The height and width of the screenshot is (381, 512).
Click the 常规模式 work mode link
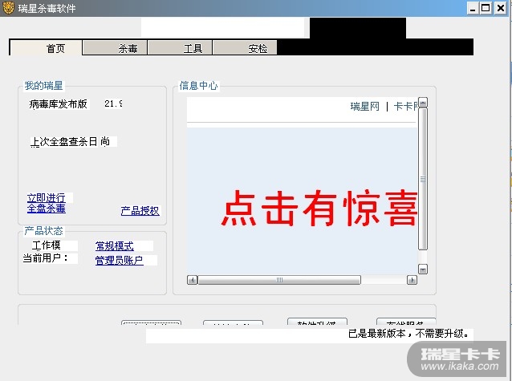pyautogui.click(x=114, y=245)
